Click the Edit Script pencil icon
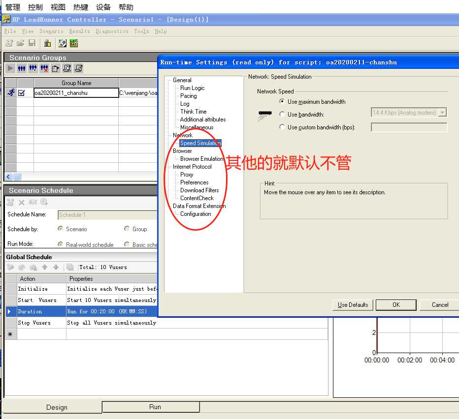 tap(78, 68)
